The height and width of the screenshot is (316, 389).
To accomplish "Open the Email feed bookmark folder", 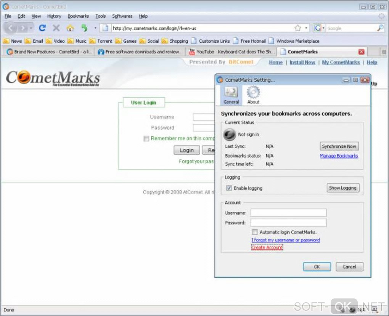I will coord(34,41).
